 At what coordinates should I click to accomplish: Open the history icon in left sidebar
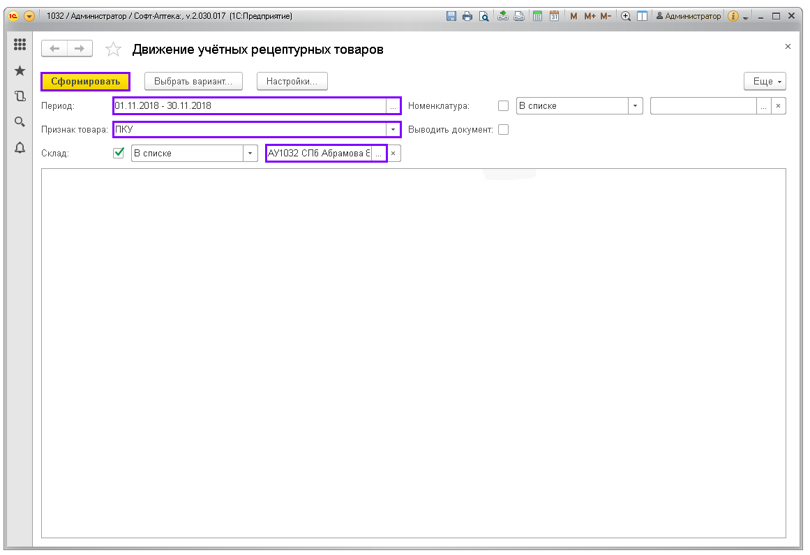point(20,96)
